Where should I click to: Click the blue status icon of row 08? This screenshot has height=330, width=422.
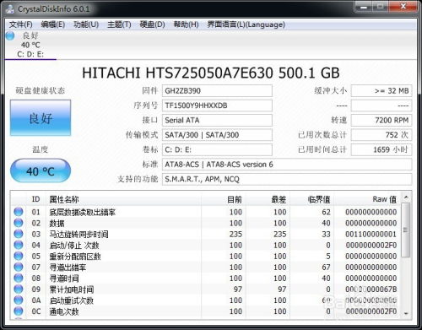point(19,278)
